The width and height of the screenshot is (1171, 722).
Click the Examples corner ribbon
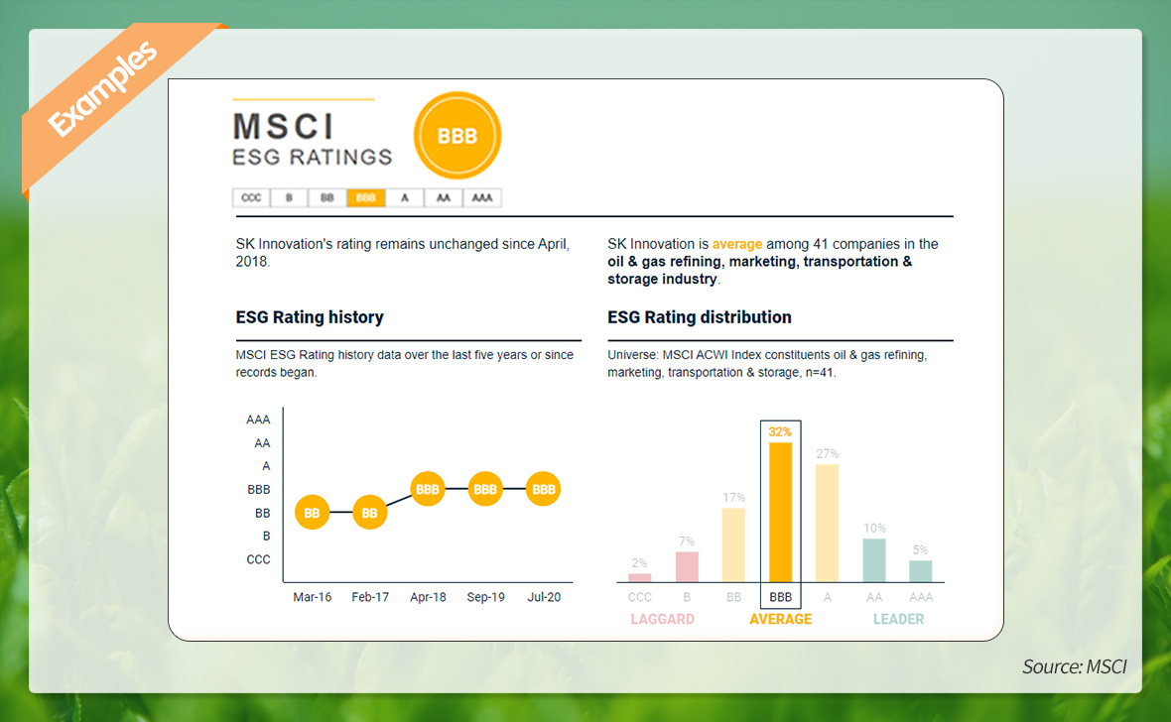tap(101, 88)
